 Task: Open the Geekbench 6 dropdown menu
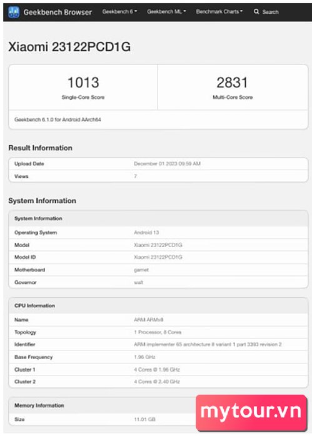(119, 12)
